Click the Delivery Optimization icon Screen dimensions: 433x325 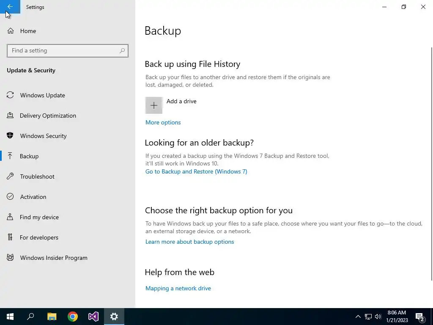[10, 115]
